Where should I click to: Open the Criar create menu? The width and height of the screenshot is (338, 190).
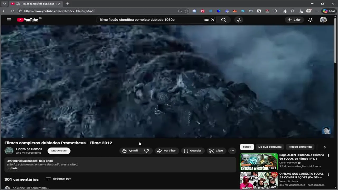tap(294, 20)
